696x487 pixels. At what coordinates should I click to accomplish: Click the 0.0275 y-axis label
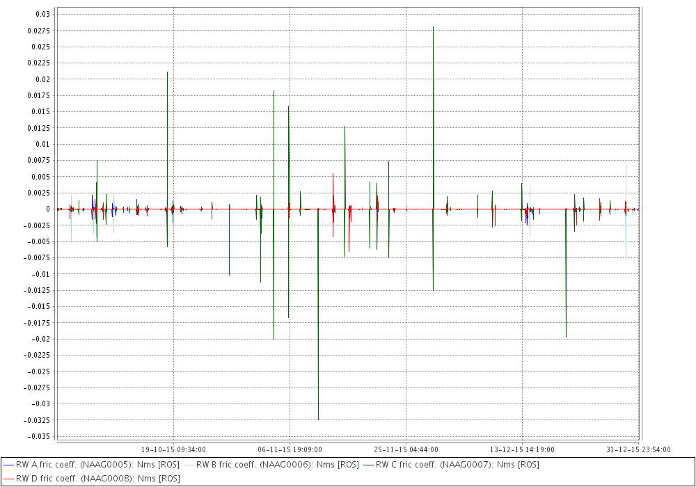pos(39,31)
